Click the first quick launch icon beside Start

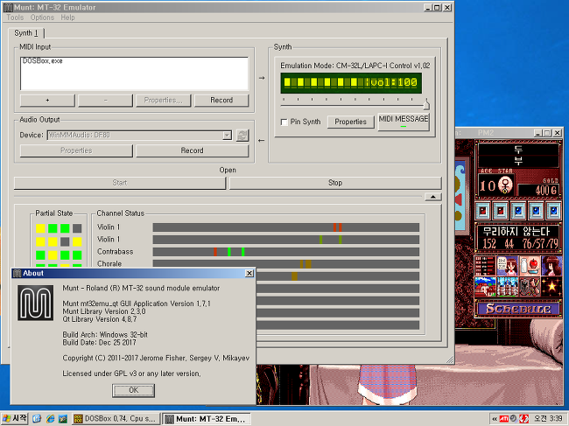[37, 419]
